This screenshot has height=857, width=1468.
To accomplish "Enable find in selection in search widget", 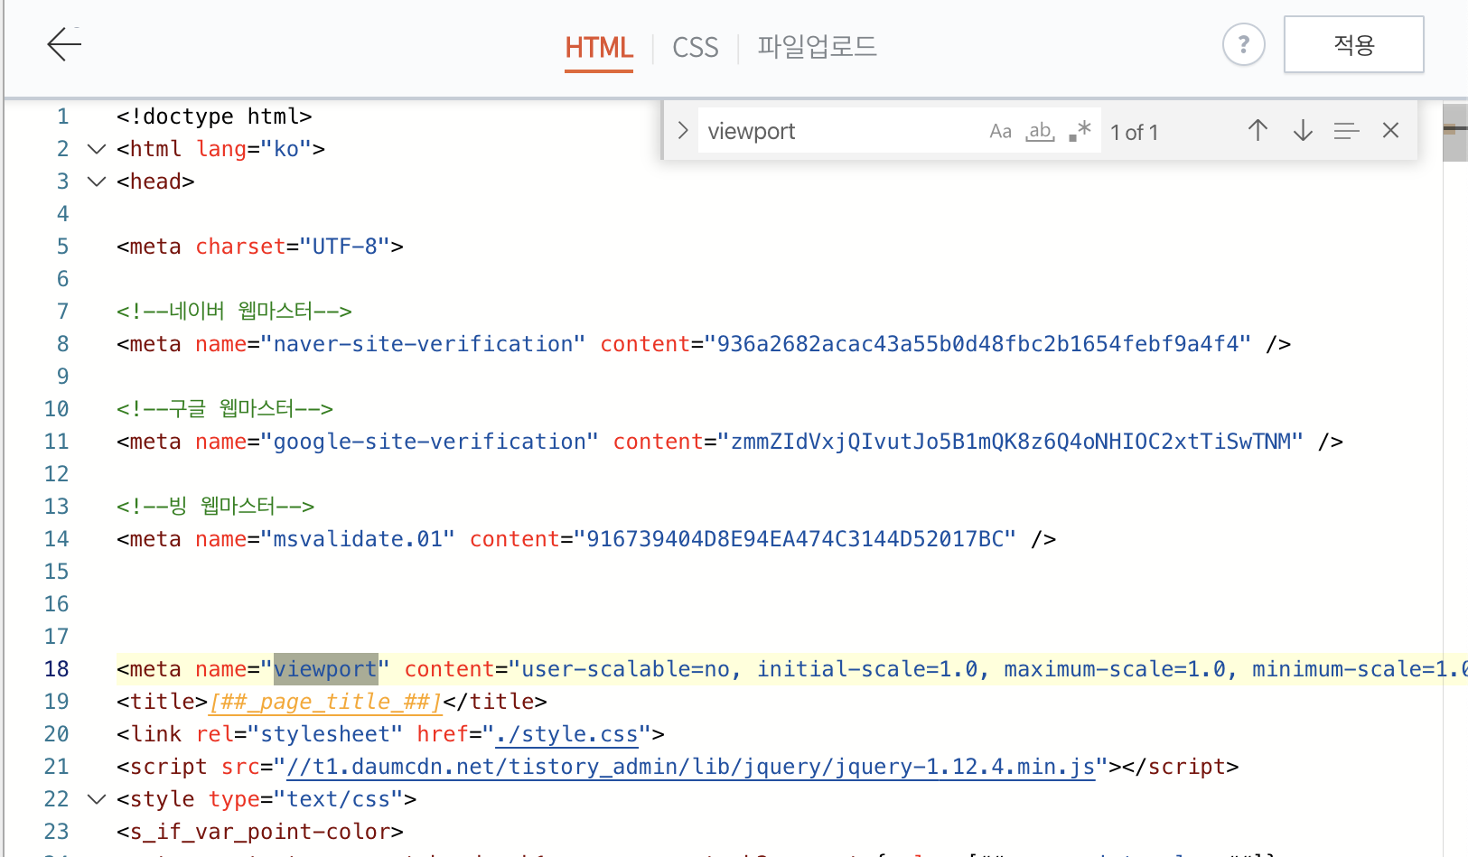I will (1346, 131).
